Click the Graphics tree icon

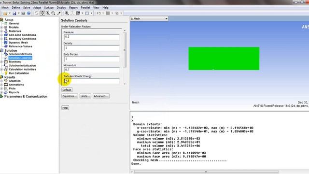click(6, 81)
